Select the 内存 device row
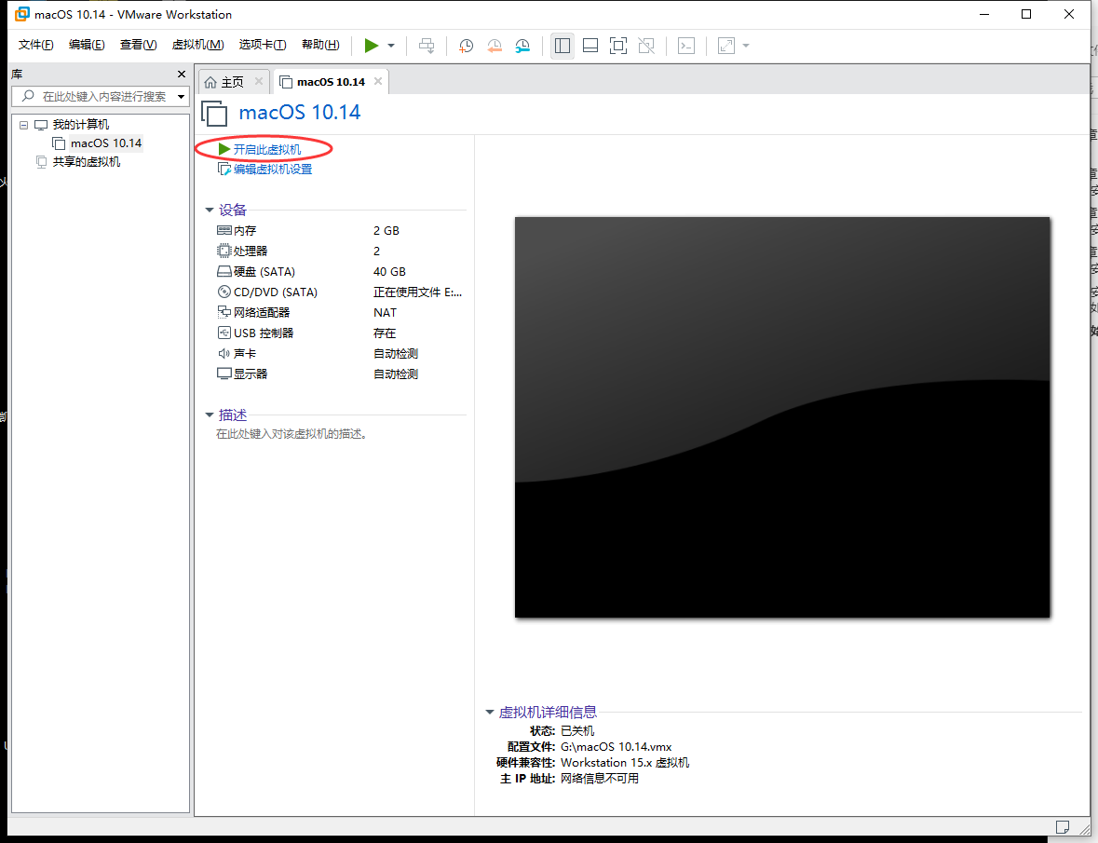This screenshot has width=1098, height=843. (x=340, y=230)
